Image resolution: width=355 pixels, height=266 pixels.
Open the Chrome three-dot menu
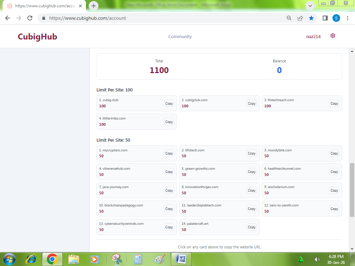click(347, 18)
